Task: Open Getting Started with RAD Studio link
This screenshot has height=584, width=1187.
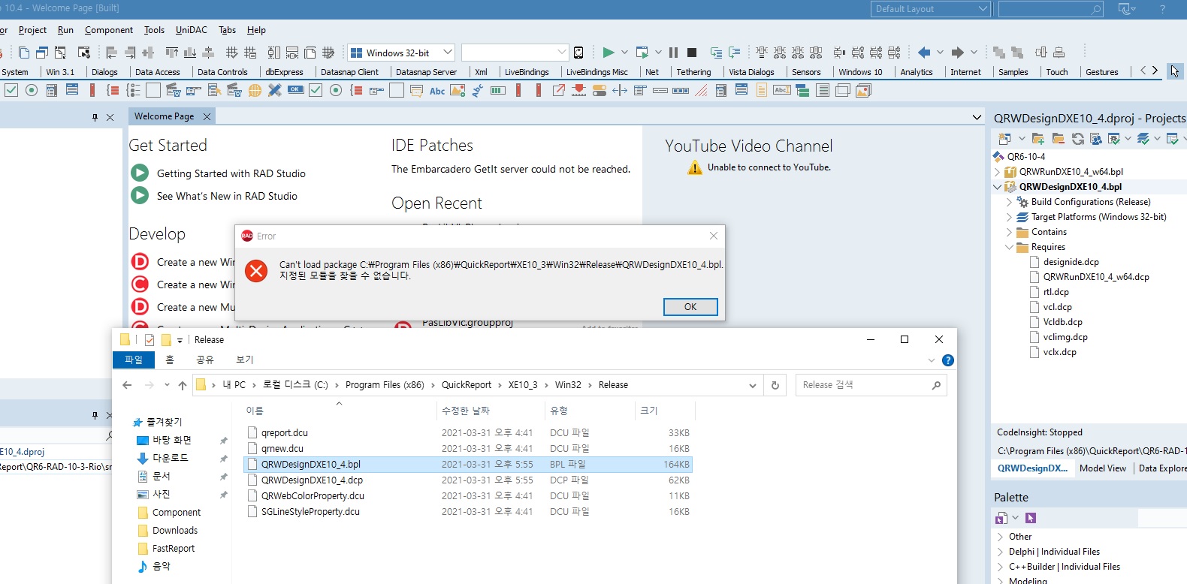Action: pos(231,173)
